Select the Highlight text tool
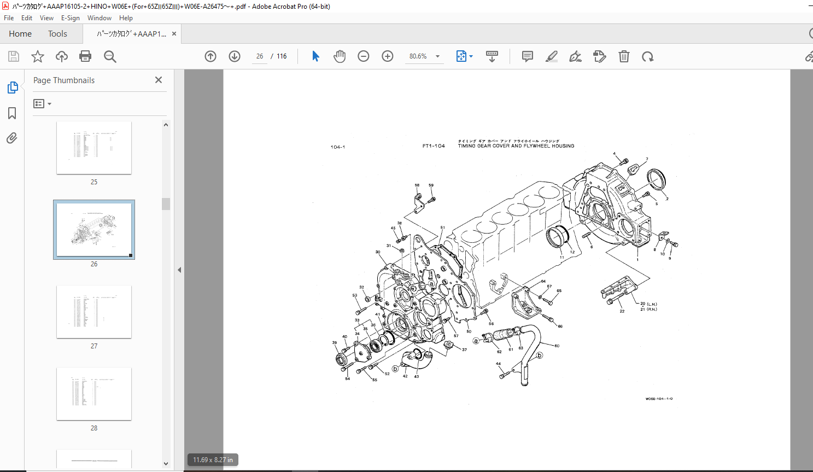Viewport: 813px width, 472px height. [x=552, y=56]
